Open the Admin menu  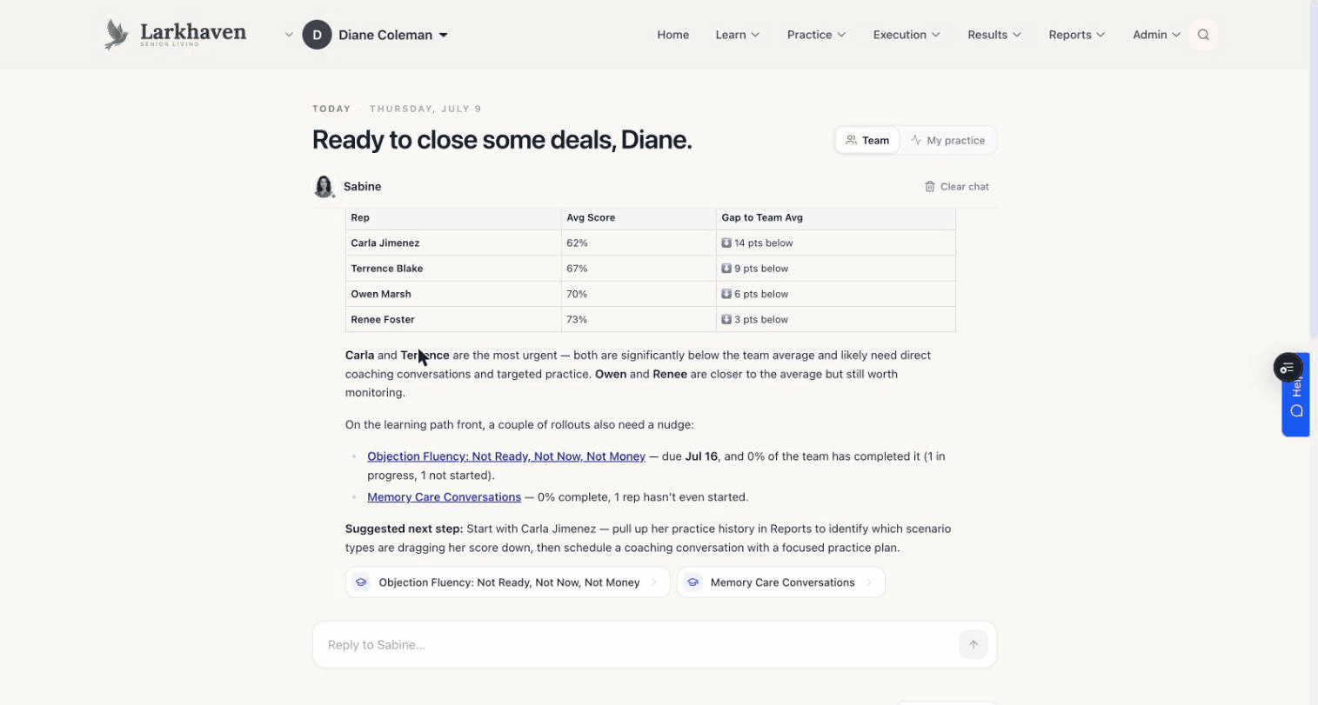click(x=1156, y=35)
